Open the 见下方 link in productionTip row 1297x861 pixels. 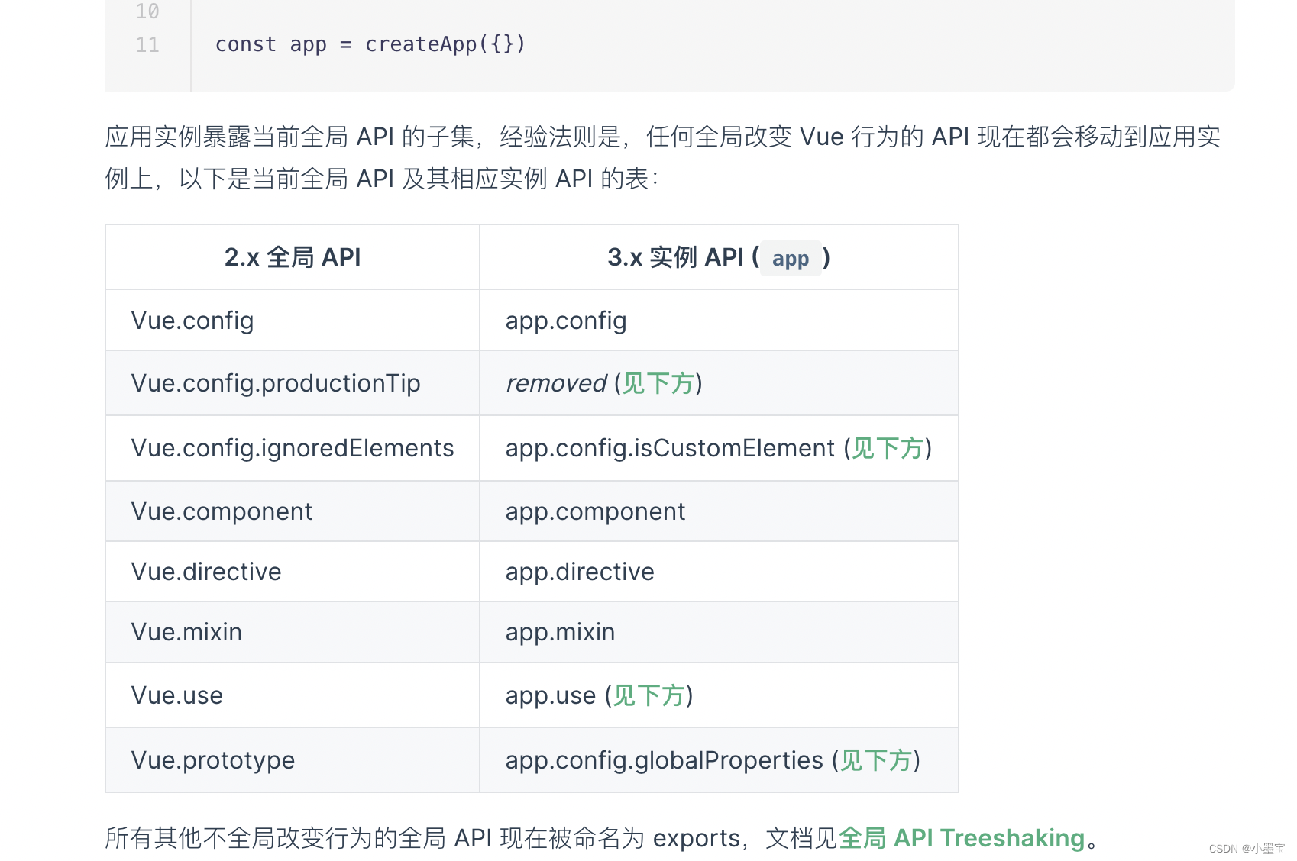coord(658,383)
